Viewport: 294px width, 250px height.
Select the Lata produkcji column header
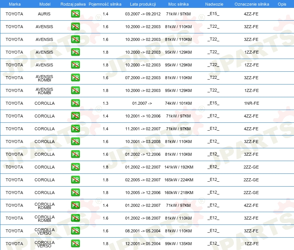pyautogui.click(x=143, y=4)
